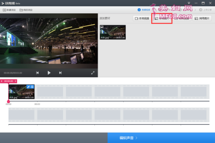Delete the 大会.jpg clip via trash icon
The height and width of the screenshot is (143, 215).
click(32, 87)
